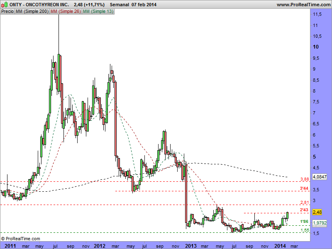332x249 pixels.
Task: Click the 2014 year label on time axis
Action: click(x=280, y=246)
